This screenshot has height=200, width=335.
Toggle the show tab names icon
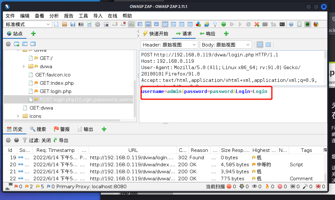coord(131,25)
